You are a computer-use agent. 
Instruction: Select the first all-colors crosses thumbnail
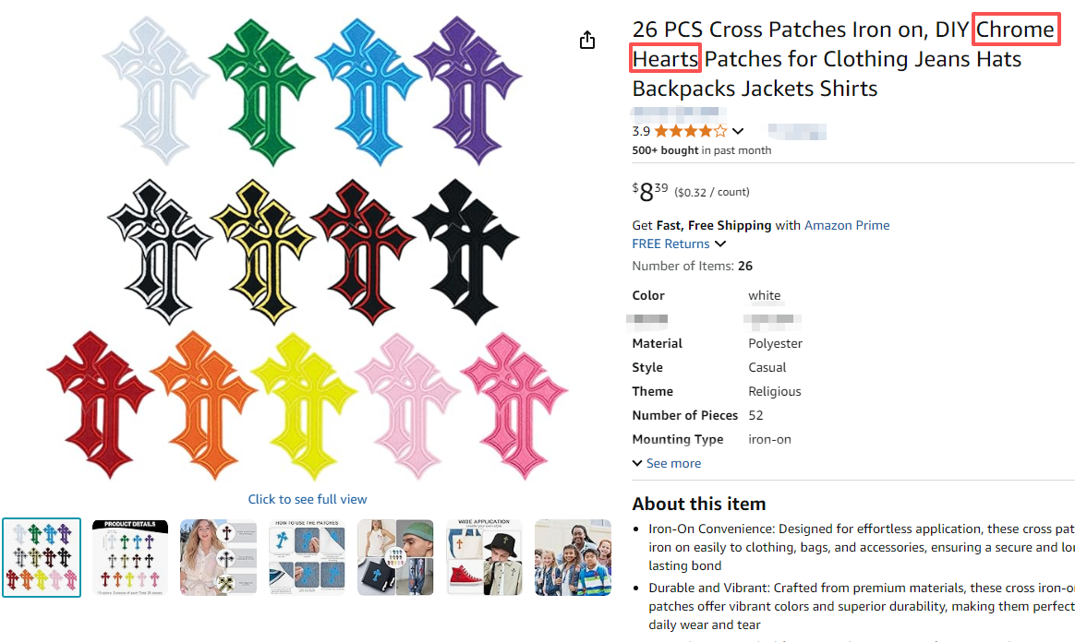click(x=42, y=557)
